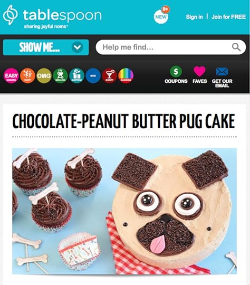Viewport: 250px width, 285px height.
Task: Open the Sign in link
Action: [x=194, y=17]
